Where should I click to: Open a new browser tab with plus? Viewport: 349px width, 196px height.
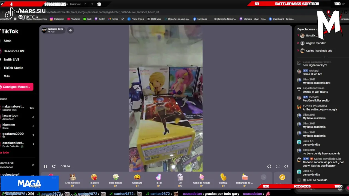[x=92, y=4]
